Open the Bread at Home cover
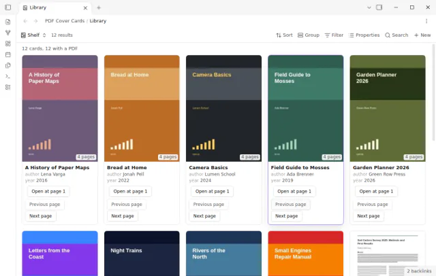 pyautogui.click(x=142, y=108)
